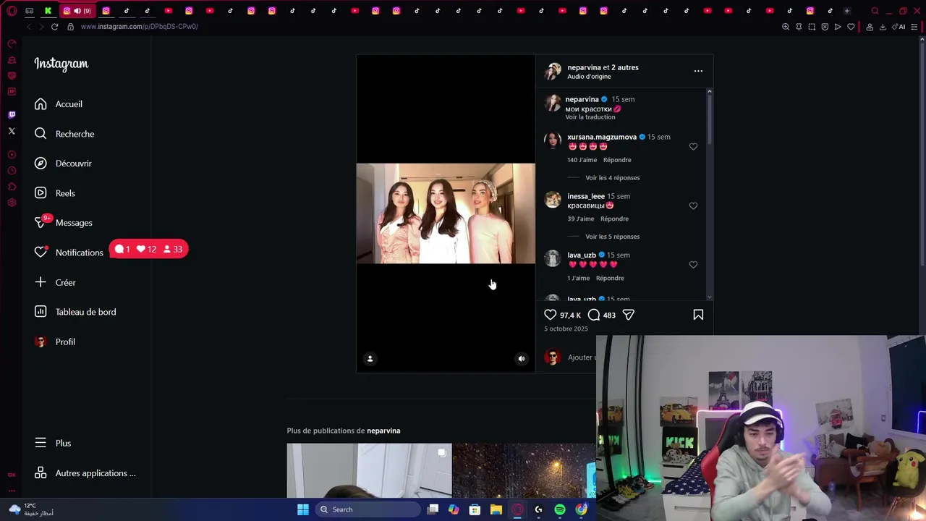Select the active Instagram tab showing (9)
The image size is (926, 521).
click(x=76, y=11)
